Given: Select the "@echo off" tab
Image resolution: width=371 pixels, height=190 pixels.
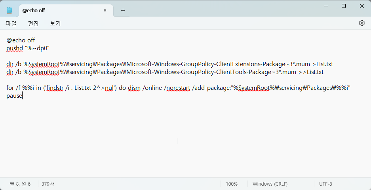Looking at the screenshot, I should [66, 10].
